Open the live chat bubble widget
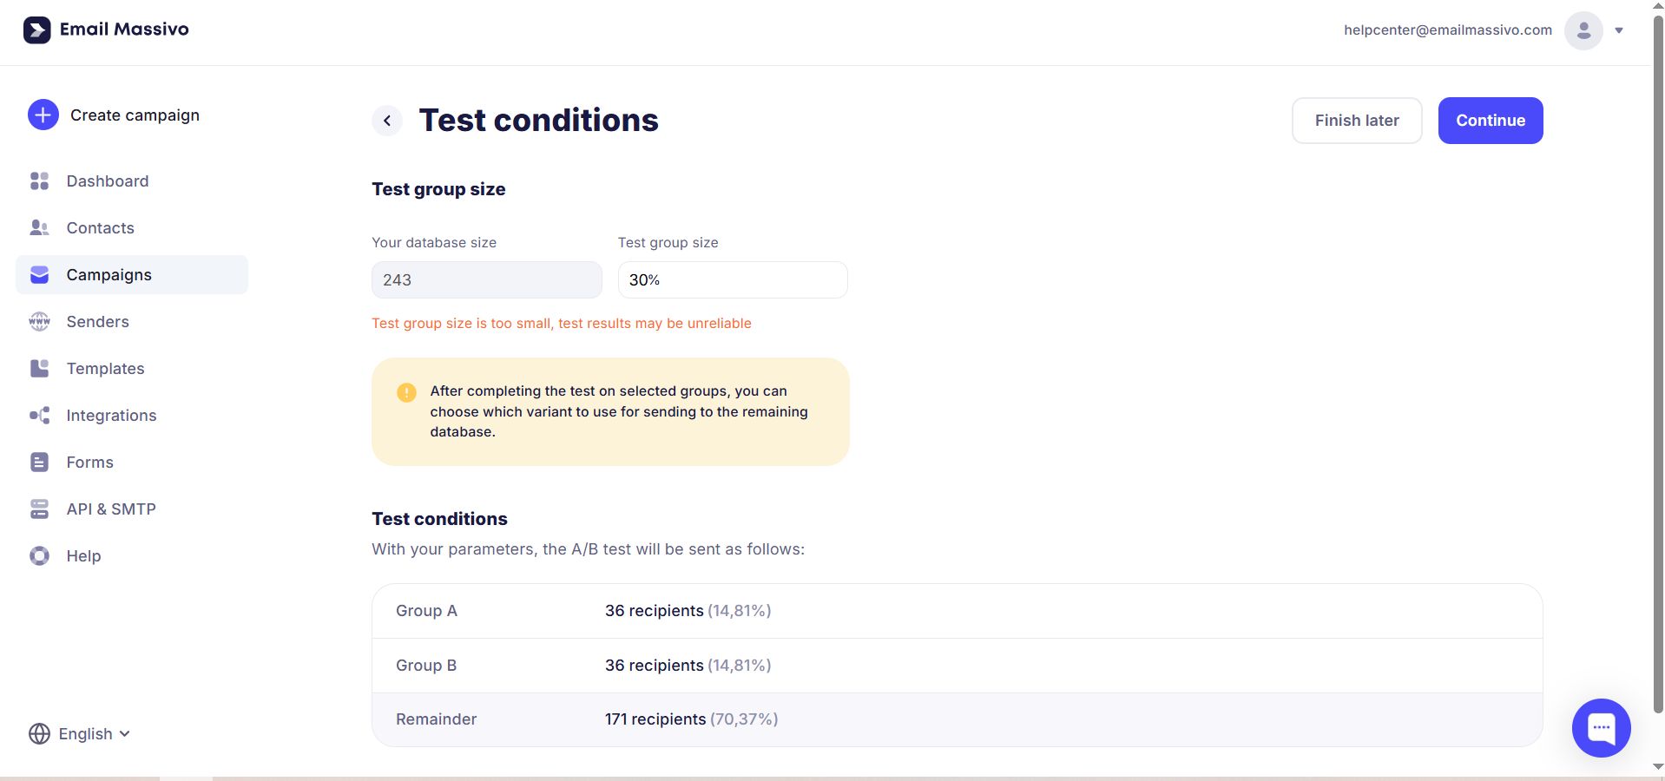Viewport: 1665px width, 781px height. [x=1601, y=727]
